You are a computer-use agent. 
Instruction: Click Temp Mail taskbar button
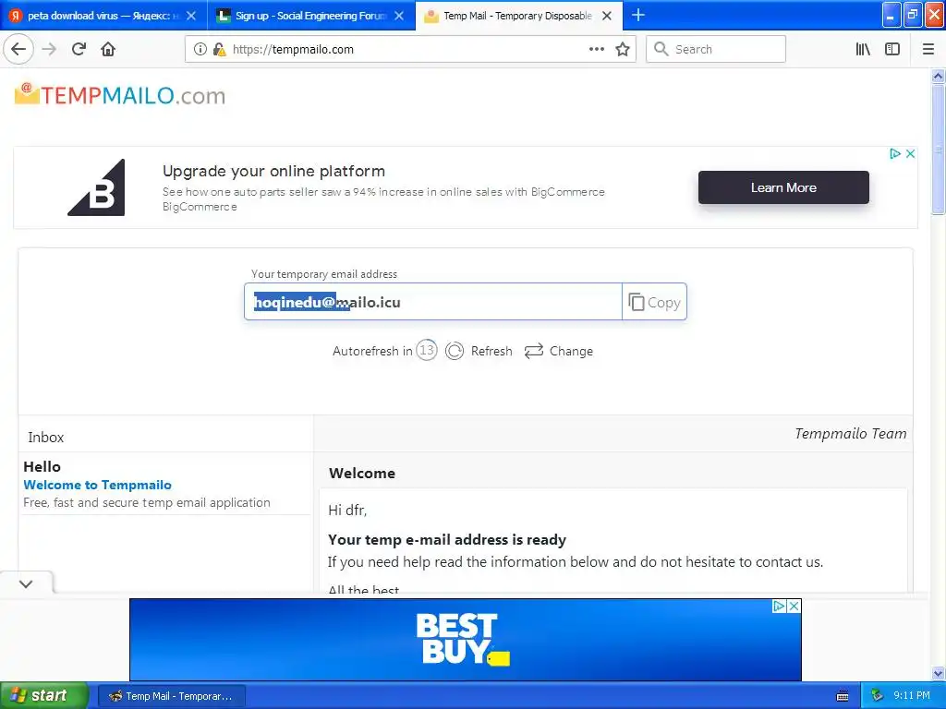172,696
